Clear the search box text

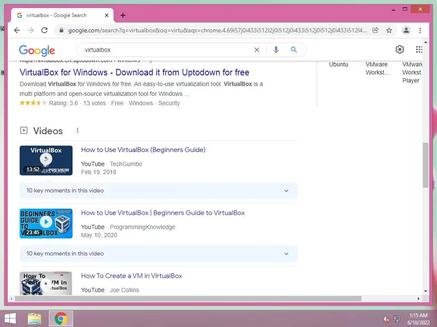pyautogui.click(x=256, y=50)
